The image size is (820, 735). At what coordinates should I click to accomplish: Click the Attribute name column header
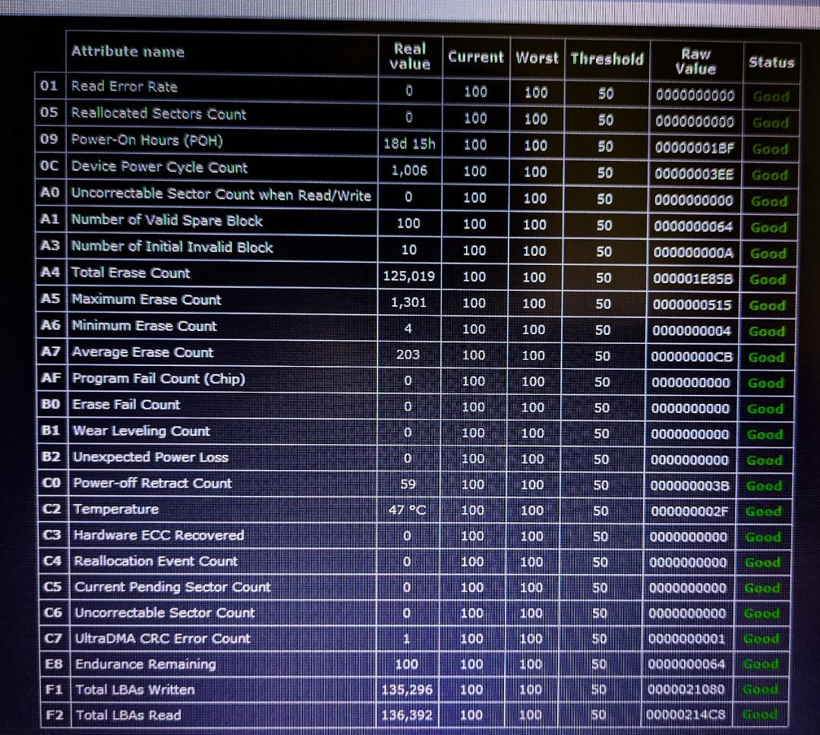128,52
